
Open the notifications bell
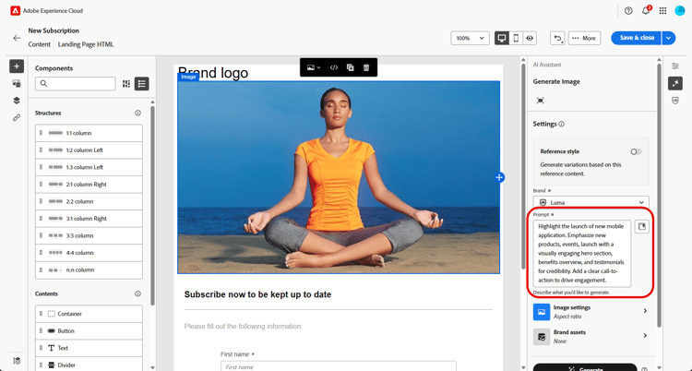(x=646, y=10)
